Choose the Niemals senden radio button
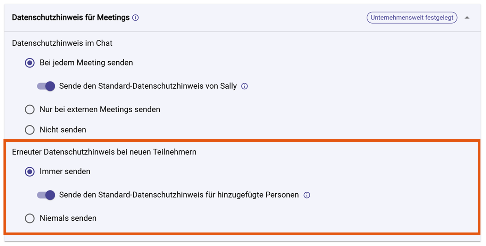Viewport: 486px width, 246px height. click(x=30, y=218)
